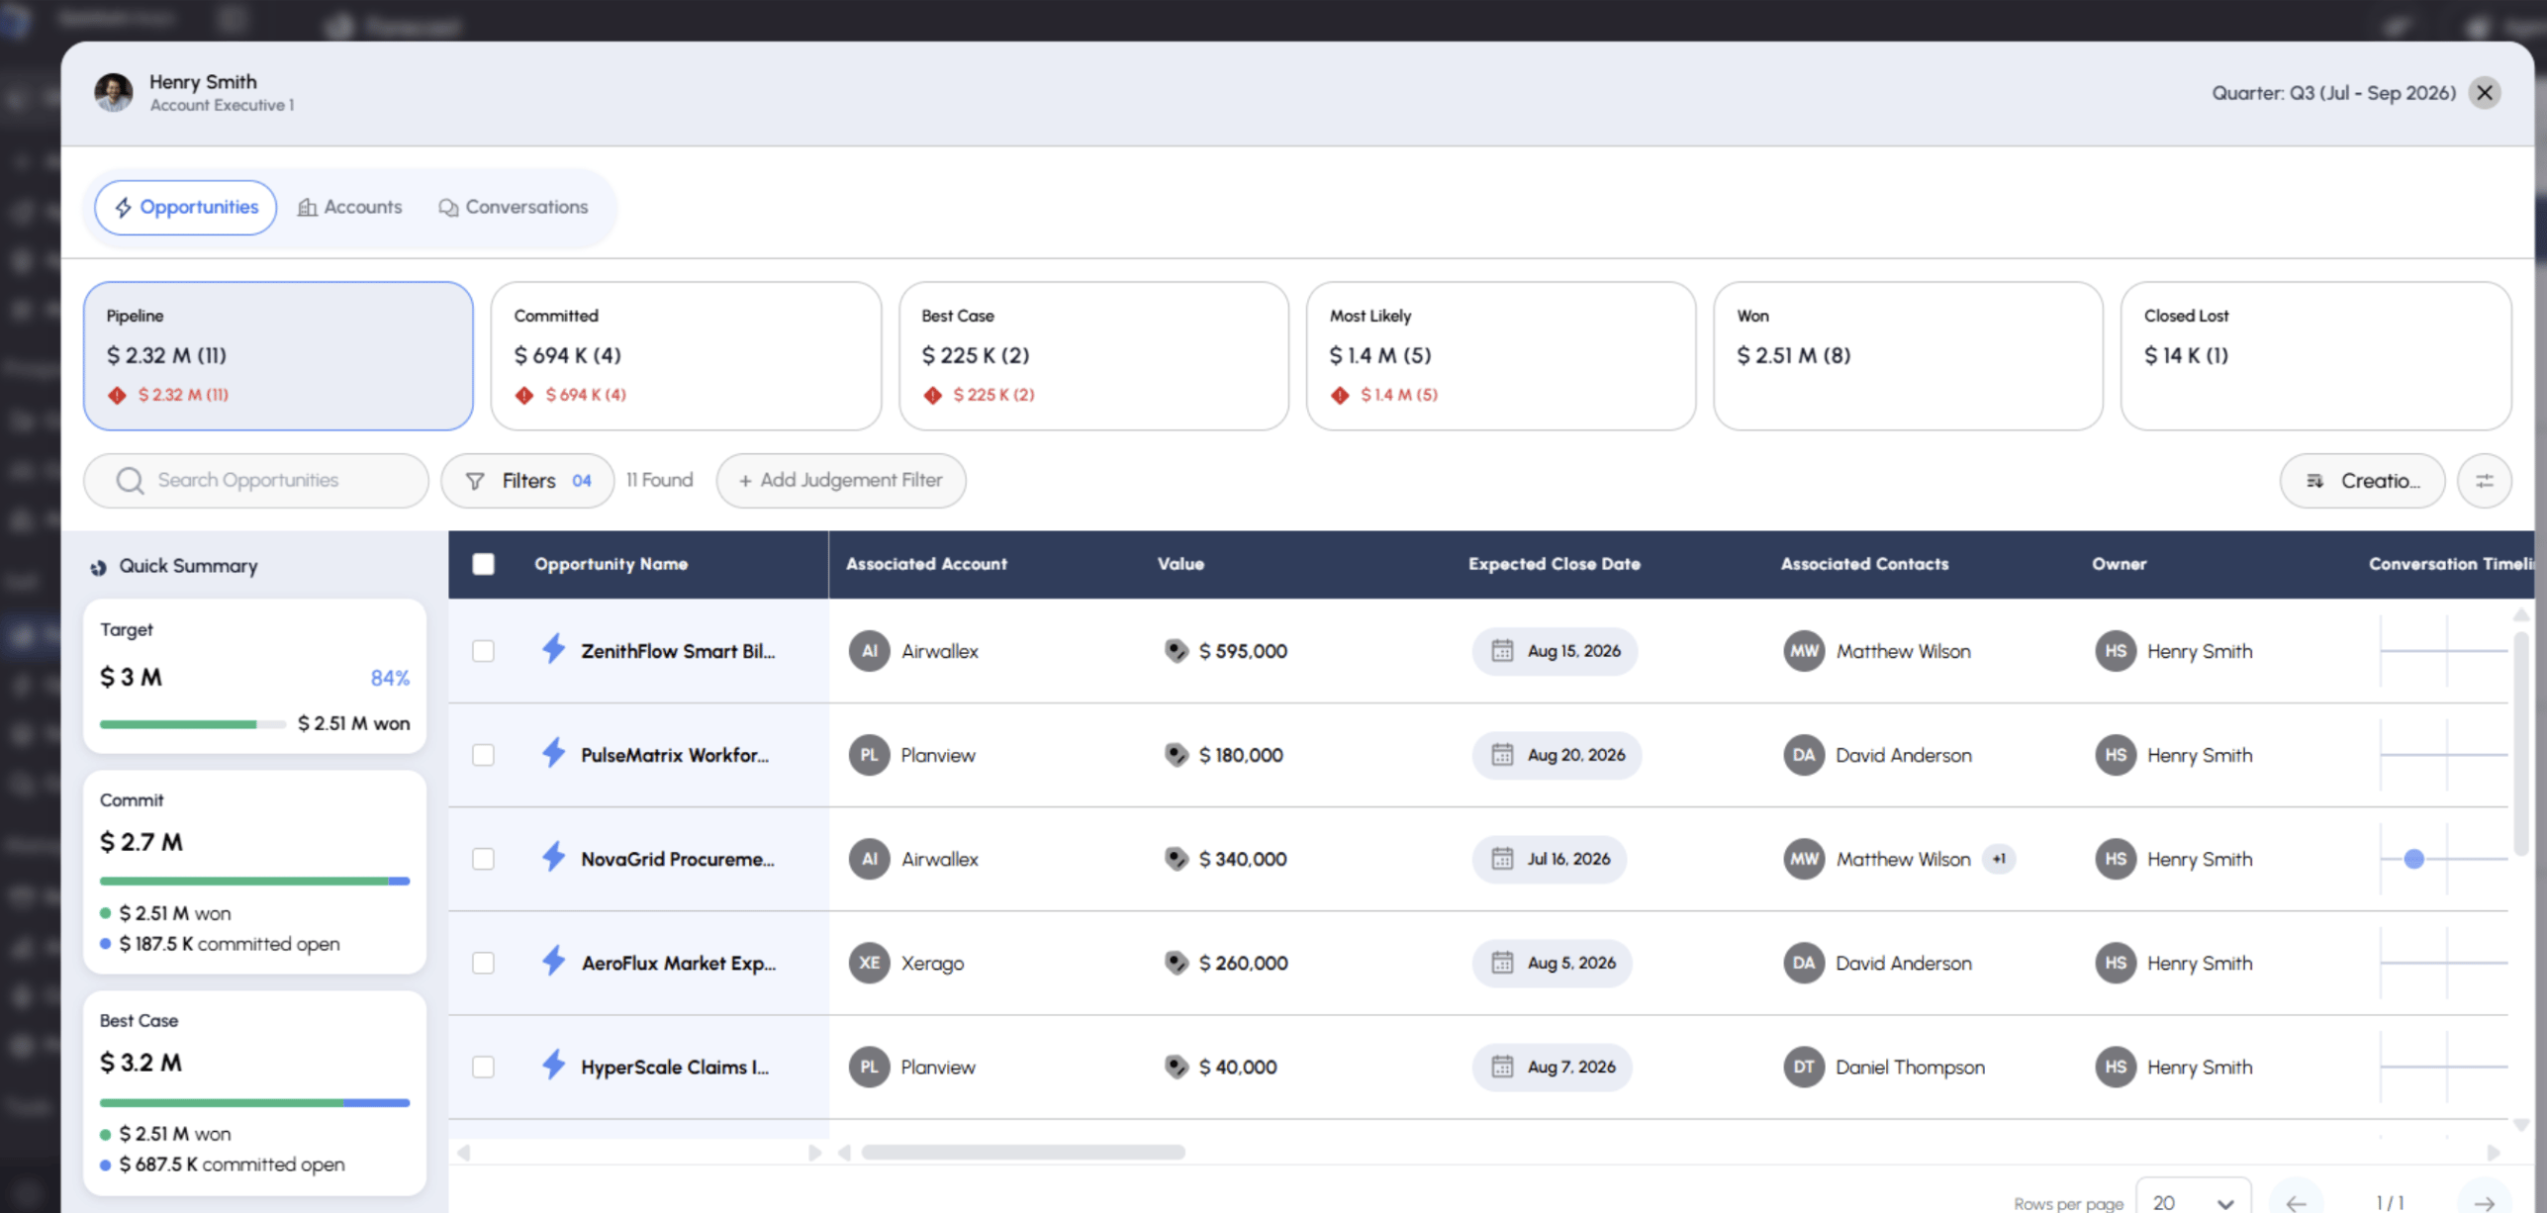
Task: Check the NovaGrid Procureme... row checkbox
Action: [483, 859]
